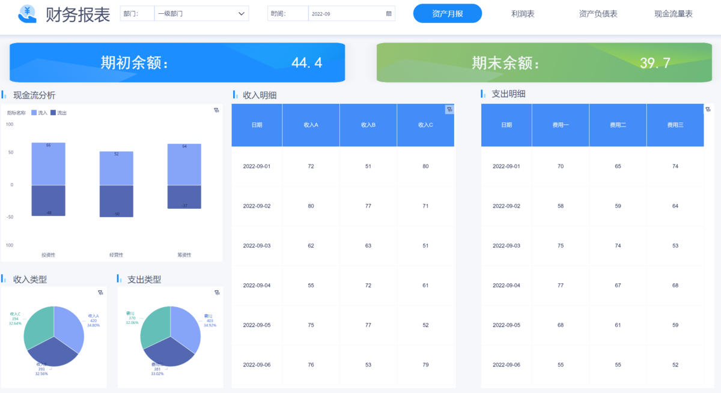This screenshot has height=393, width=721.
Task: Click the 收入C column header
Action: pos(425,125)
